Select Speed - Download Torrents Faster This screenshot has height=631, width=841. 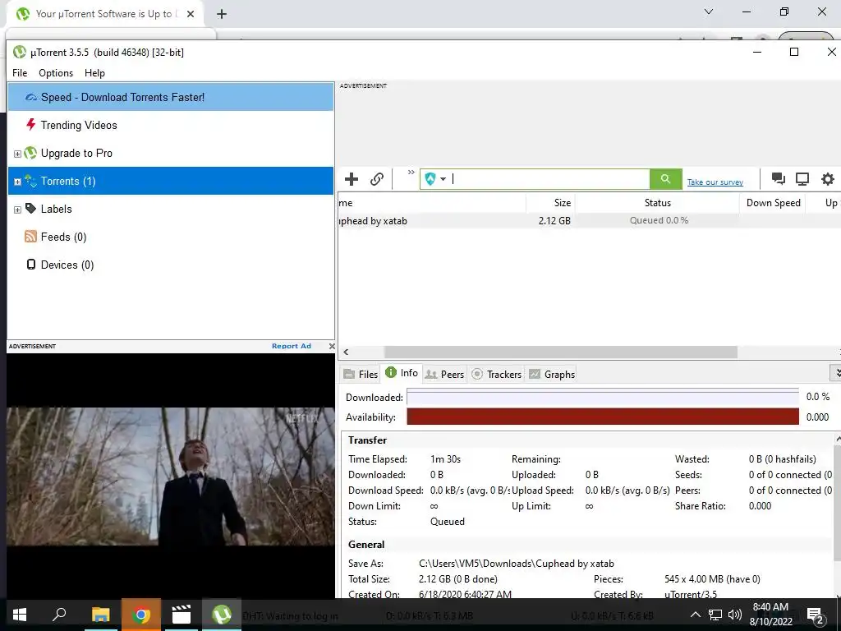[171, 97]
